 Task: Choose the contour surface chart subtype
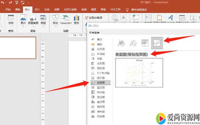tap(145, 43)
